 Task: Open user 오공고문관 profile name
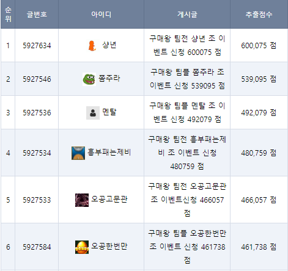pyautogui.click(x=109, y=200)
